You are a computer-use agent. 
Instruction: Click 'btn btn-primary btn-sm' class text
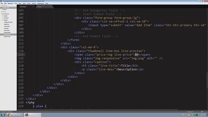pos(185,25)
